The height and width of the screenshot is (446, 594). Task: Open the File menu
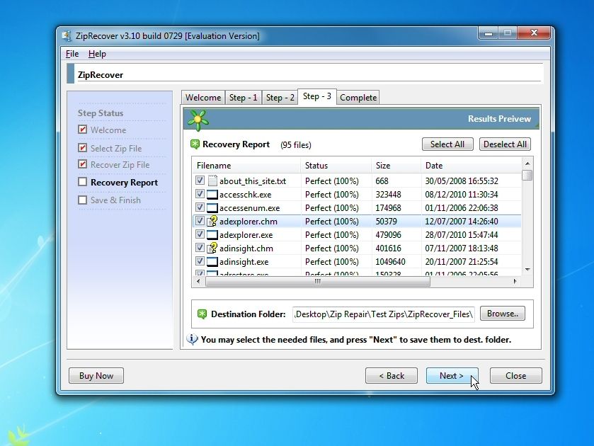[72, 54]
